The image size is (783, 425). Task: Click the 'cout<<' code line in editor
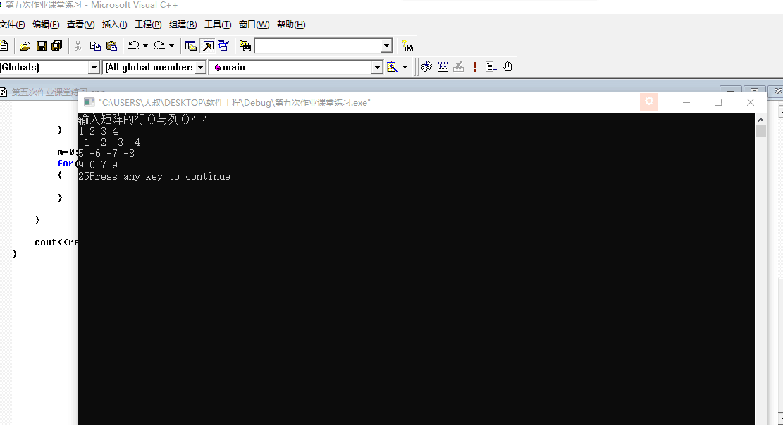[x=56, y=242]
